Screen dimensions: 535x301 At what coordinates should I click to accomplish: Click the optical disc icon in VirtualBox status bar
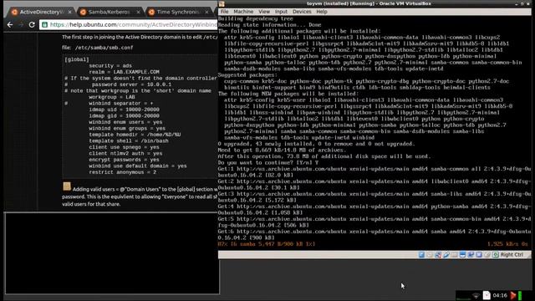(430, 254)
